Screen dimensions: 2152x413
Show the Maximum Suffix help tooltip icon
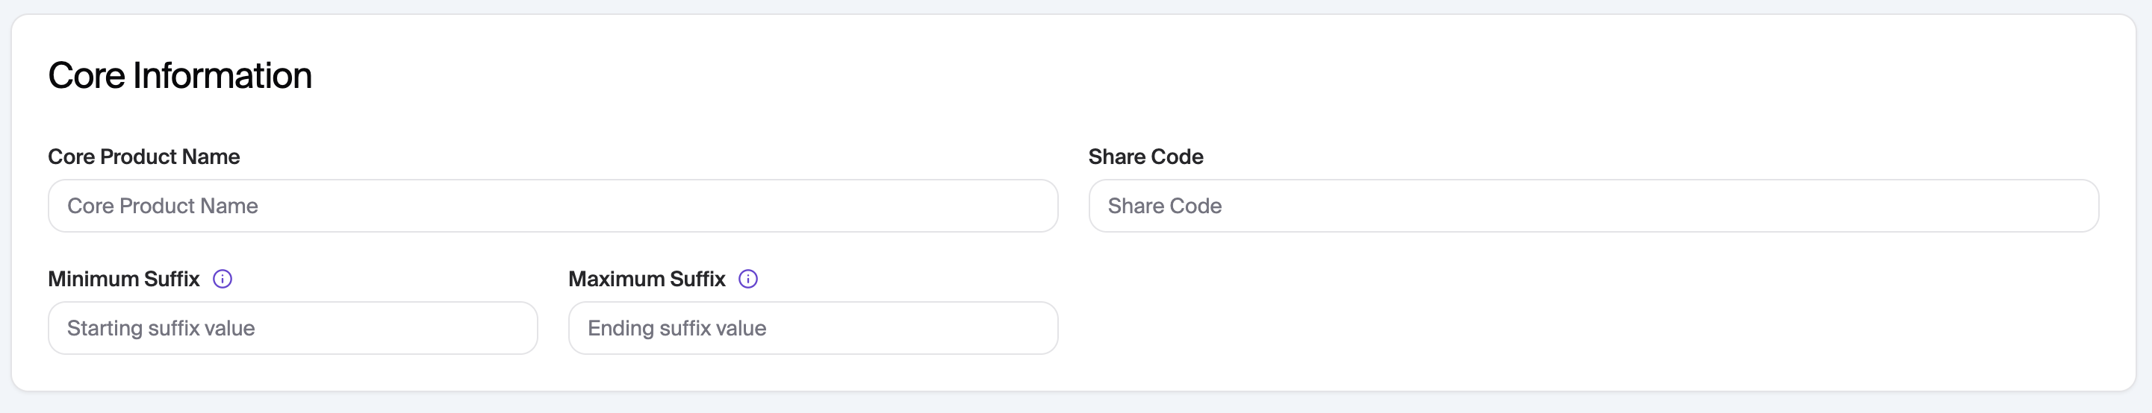click(x=747, y=279)
